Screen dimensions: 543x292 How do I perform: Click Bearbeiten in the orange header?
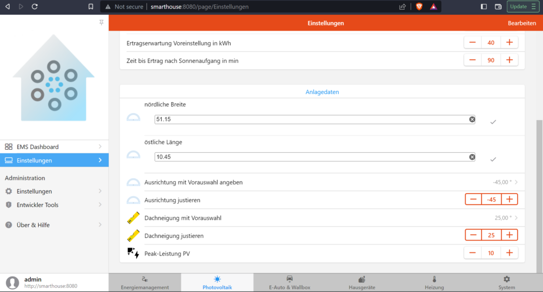pyautogui.click(x=522, y=23)
